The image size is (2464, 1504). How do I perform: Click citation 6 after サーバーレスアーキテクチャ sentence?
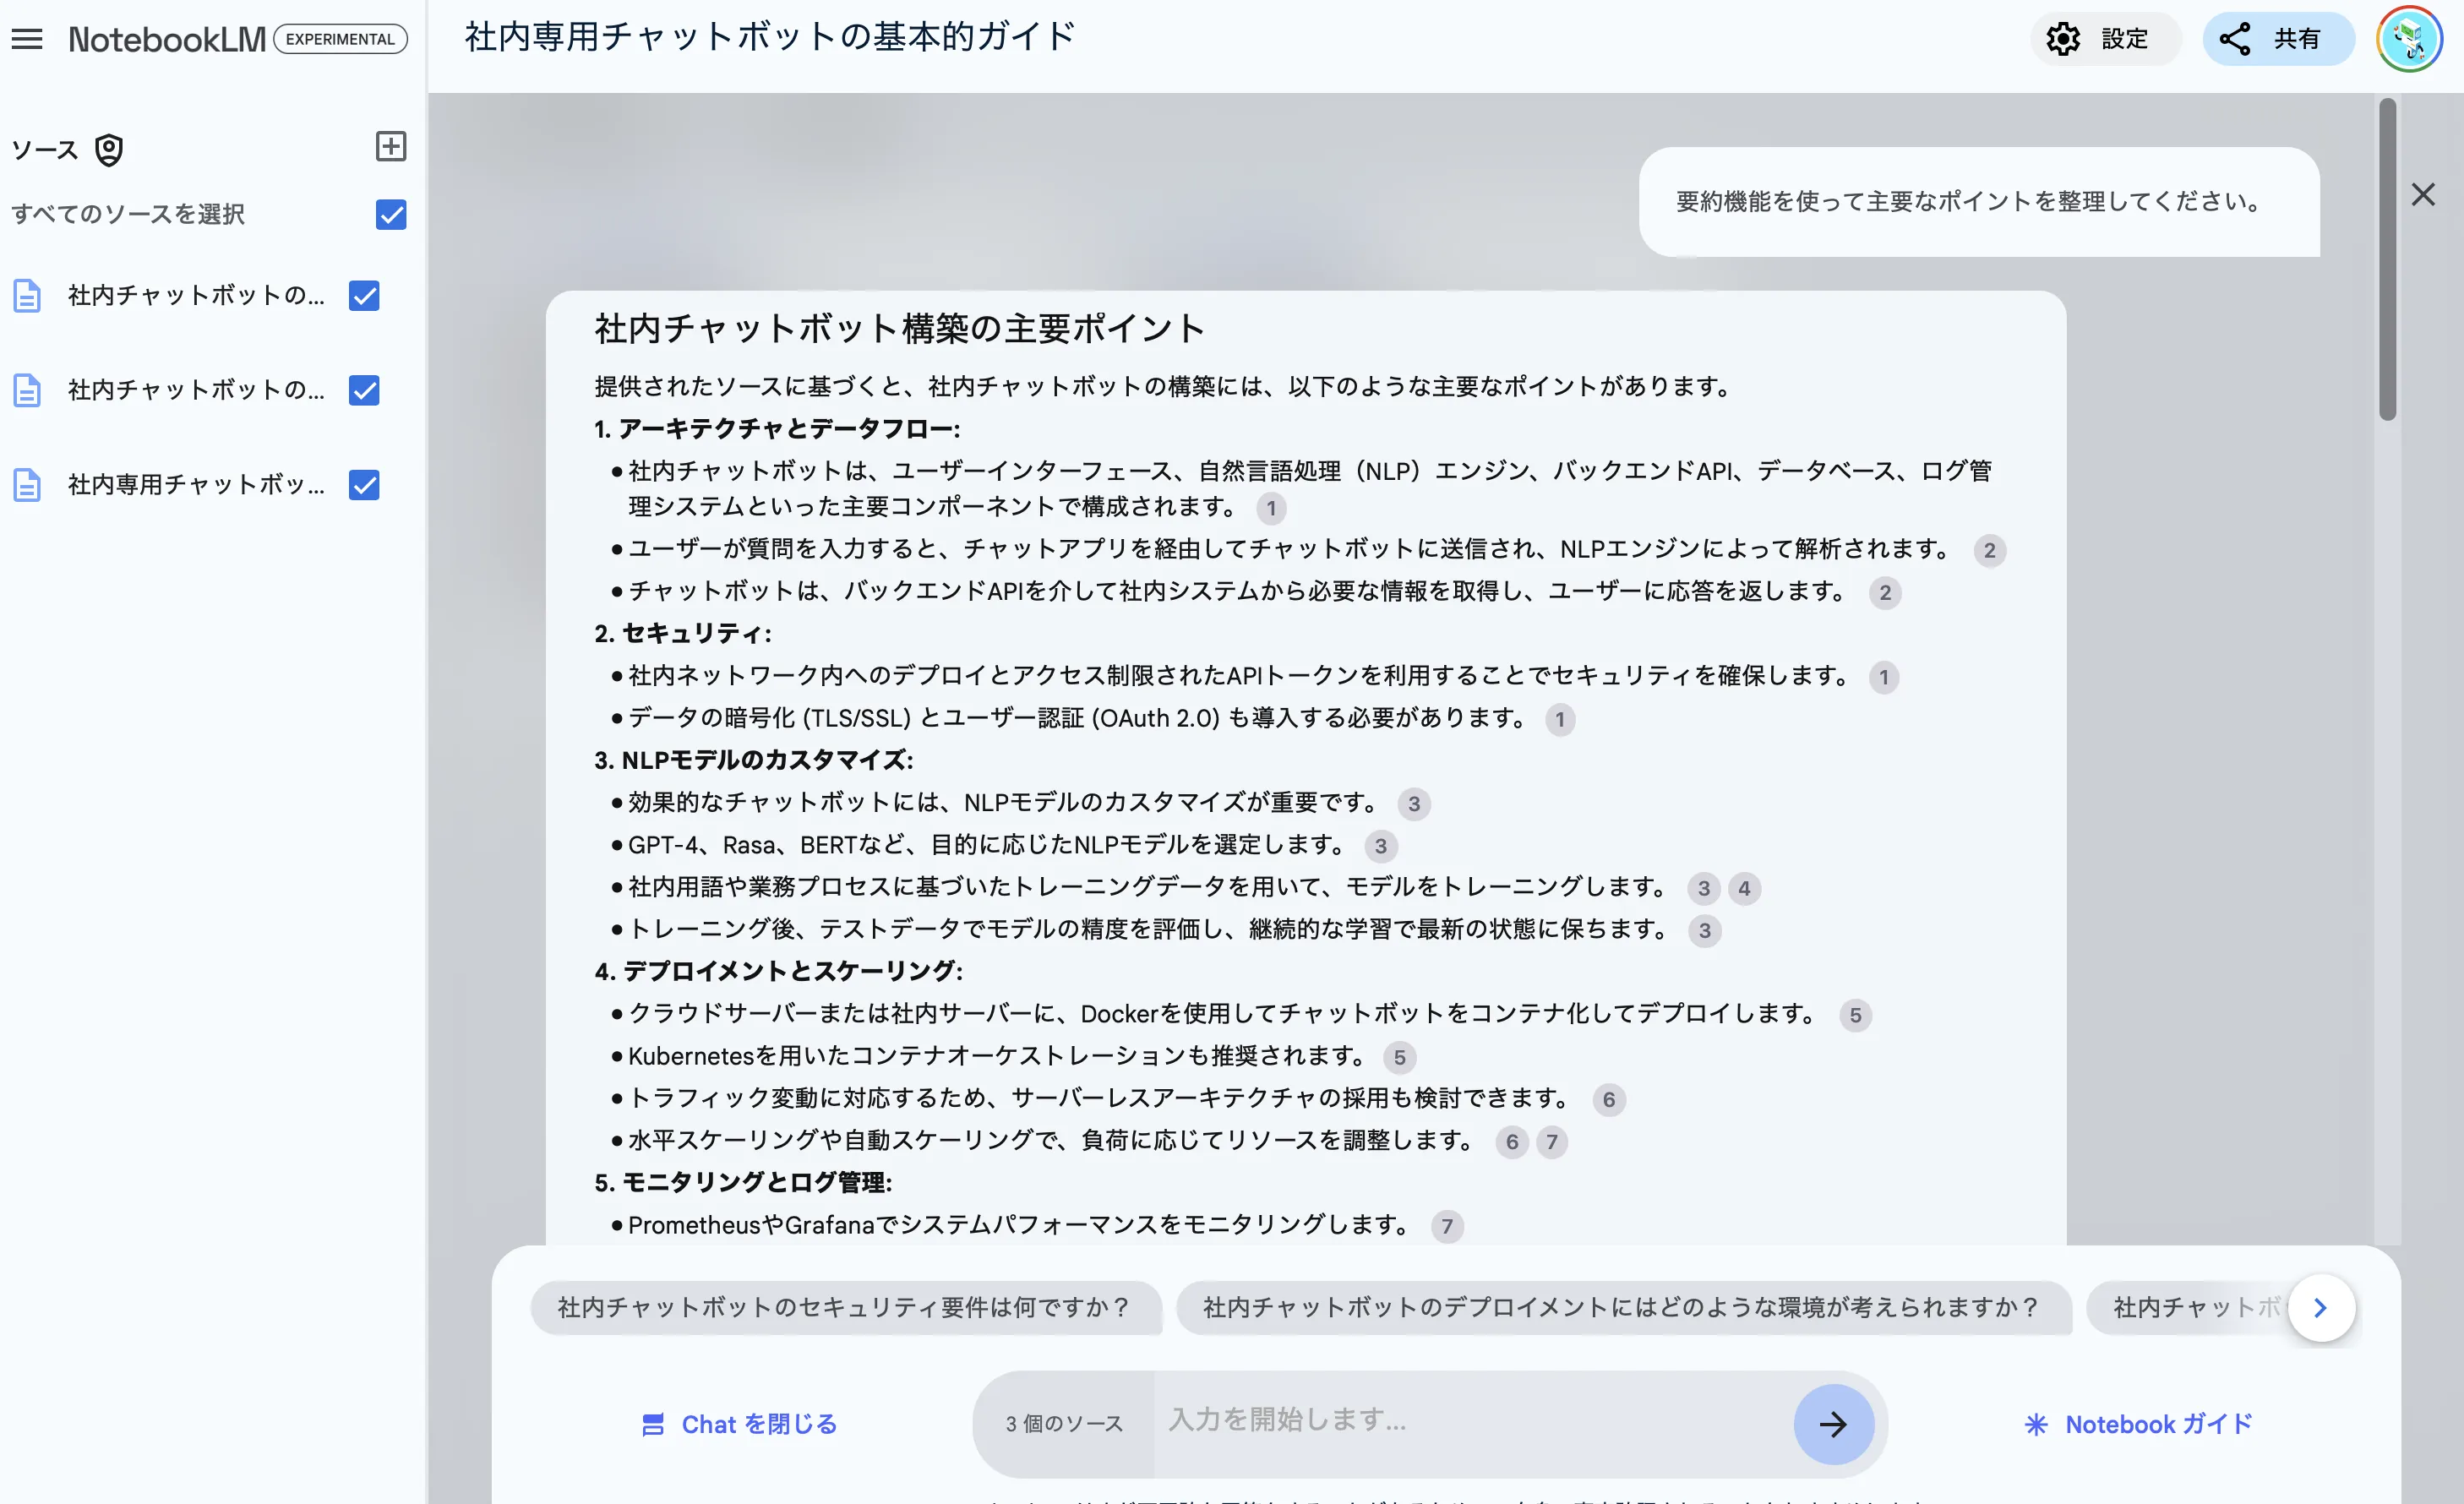pos(1608,1100)
